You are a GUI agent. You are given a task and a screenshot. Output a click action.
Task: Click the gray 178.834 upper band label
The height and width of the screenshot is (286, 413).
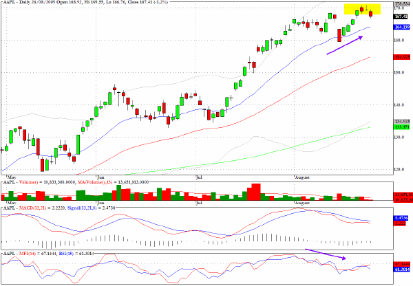(x=402, y=3)
